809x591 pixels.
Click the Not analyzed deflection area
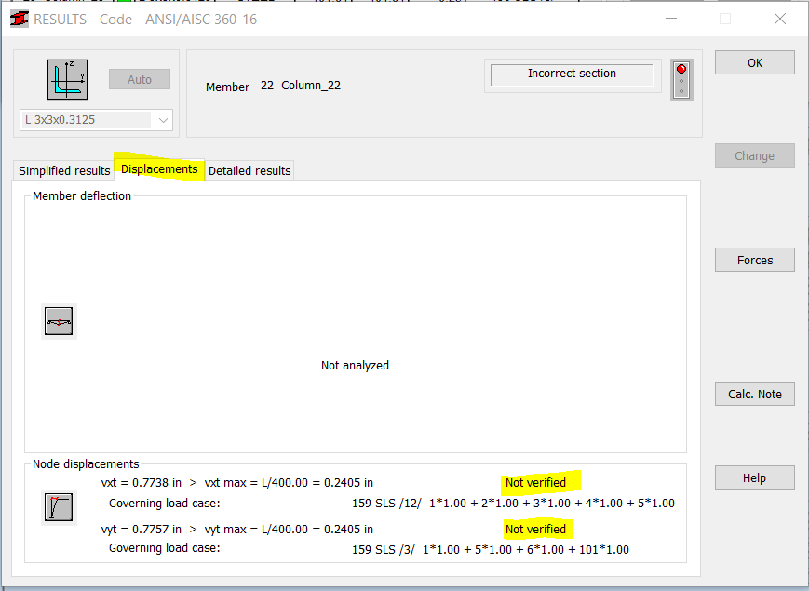point(355,365)
